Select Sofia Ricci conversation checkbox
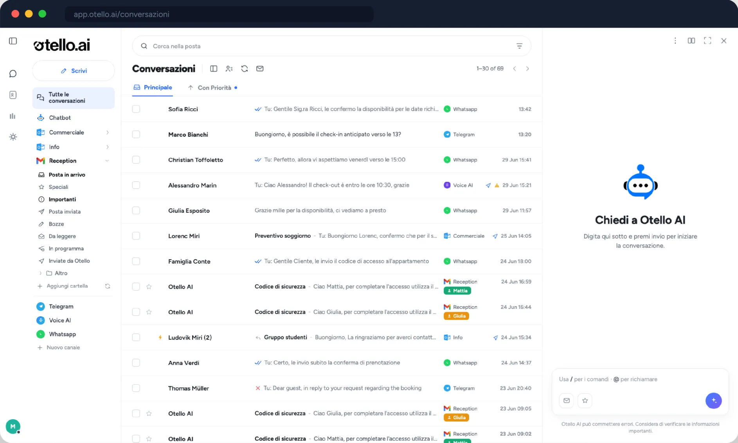The height and width of the screenshot is (443, 738). coord(136,109)
